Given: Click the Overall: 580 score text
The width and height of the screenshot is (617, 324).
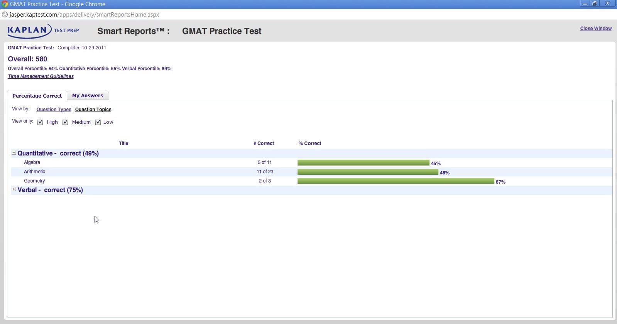Looking at the screenshot, I should click(x=27, y=59).
